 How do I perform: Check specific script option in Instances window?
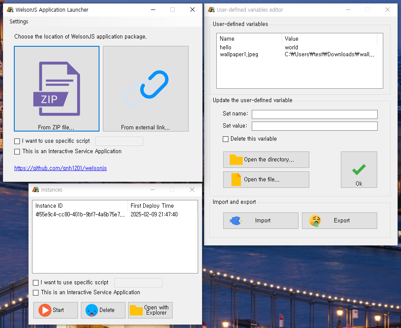(x=35, y=282)
